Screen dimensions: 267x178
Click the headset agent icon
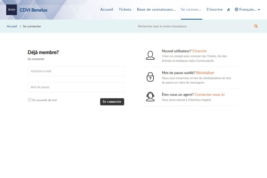pyautogui.click(x=150, y=97)
